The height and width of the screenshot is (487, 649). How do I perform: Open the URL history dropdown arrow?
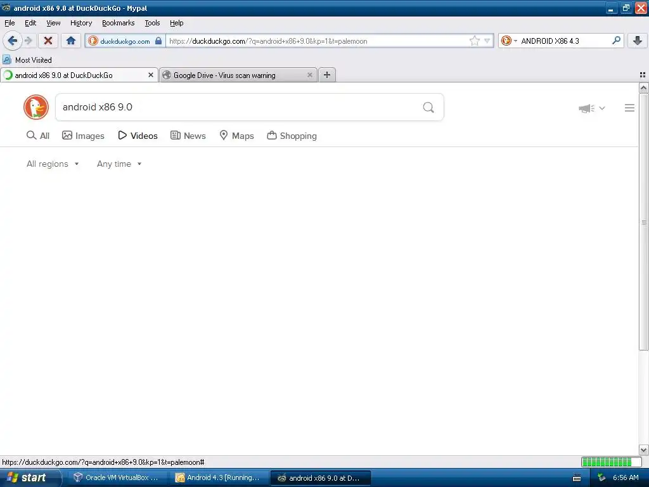coord(487,41)
